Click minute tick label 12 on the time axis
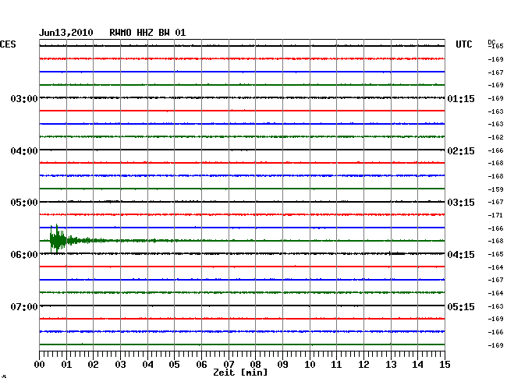 pyautogui.click(x=363, y=365)
